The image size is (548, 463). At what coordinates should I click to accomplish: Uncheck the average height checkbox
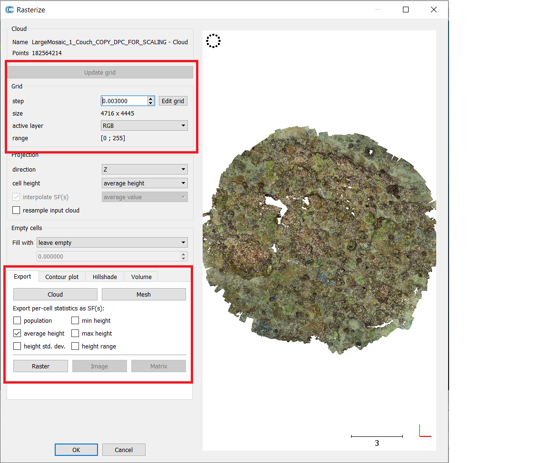click(18, 334)
